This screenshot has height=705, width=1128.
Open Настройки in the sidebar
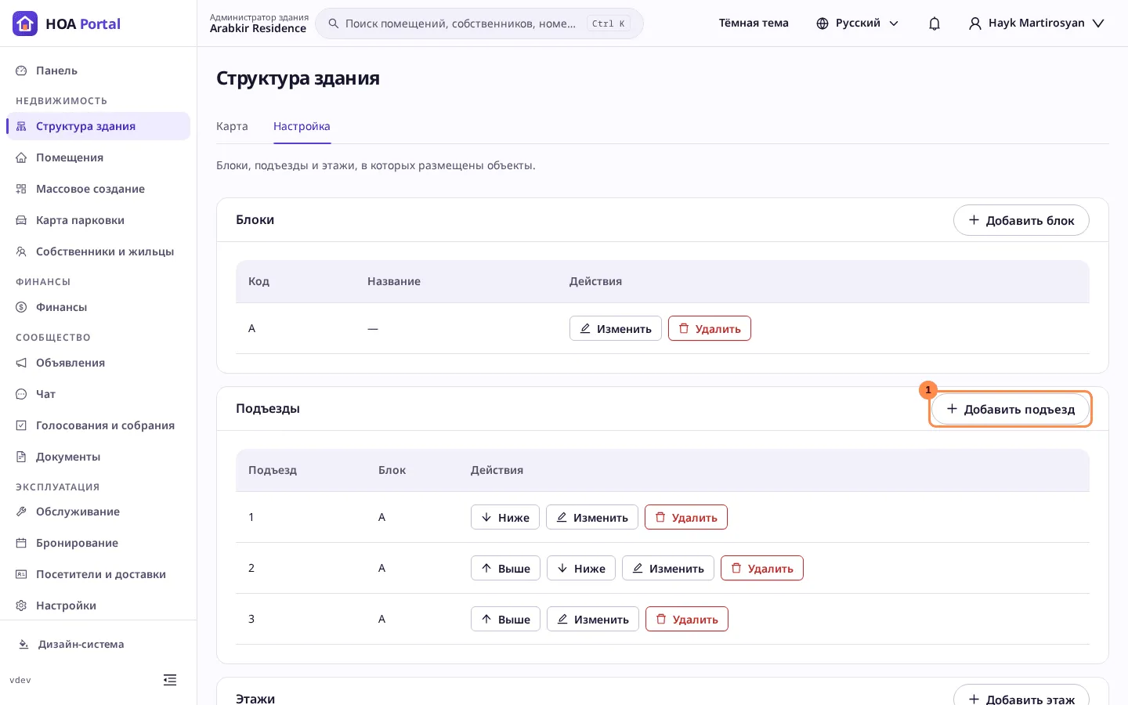(98, 606)
